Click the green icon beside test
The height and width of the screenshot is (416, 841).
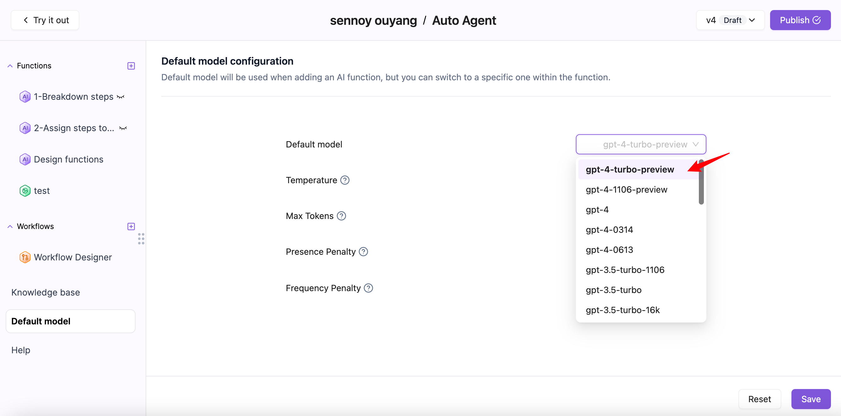[x=25, y=190]
